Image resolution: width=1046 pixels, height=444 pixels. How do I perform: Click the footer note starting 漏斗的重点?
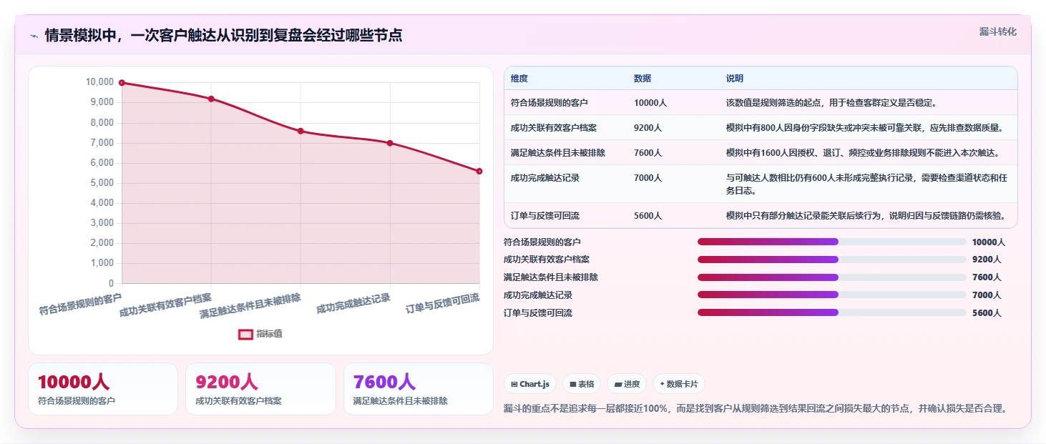[x=757, y=409]
